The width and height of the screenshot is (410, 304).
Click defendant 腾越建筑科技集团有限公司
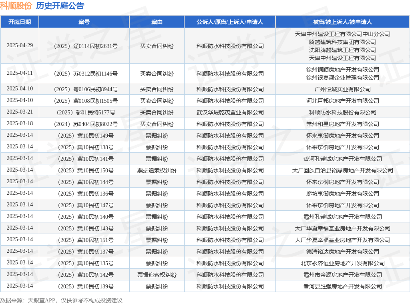pos(343,42)
